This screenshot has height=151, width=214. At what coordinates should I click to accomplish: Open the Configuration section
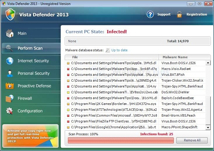31,111
